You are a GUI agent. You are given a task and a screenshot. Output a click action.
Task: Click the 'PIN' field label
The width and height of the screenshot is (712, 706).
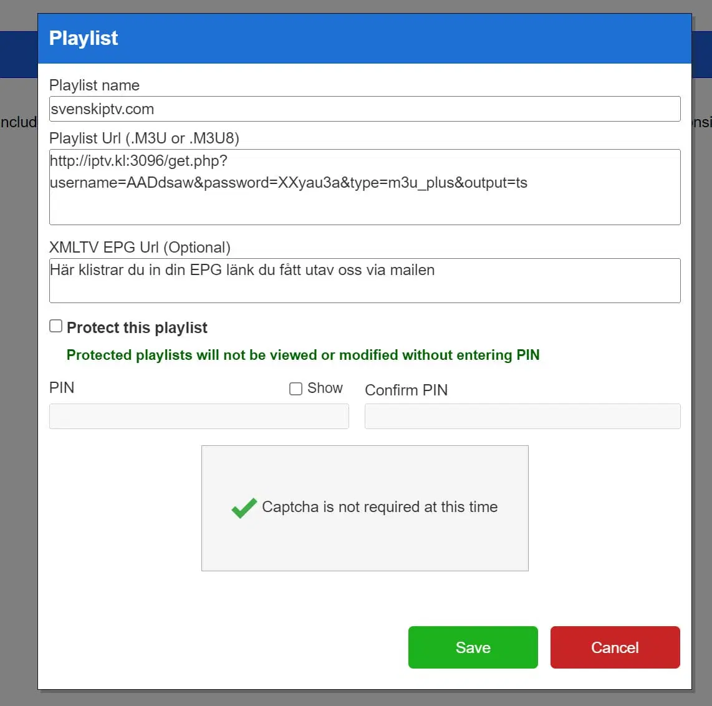coord(62,387)
